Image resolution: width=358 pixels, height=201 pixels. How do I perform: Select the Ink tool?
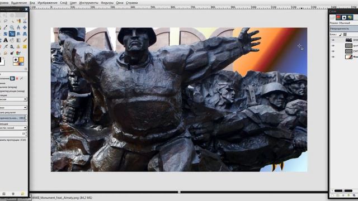click(x=12, y=46)
